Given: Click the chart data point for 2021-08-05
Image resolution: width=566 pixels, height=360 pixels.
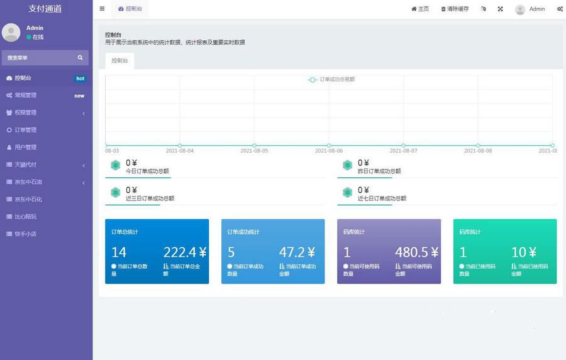Looking at the screenshot, I should (x=254, y=145).
